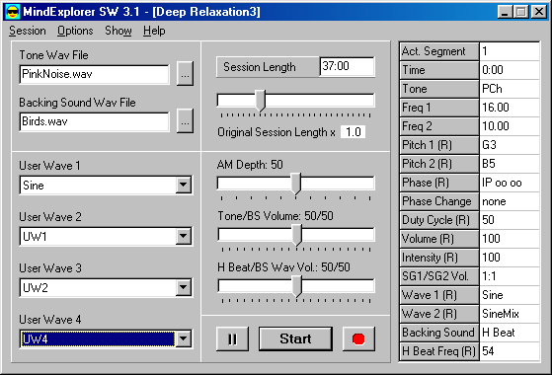Browse for a Tone Wav File
This screenshot has width=552, height=375.
(x=185, y=74)
